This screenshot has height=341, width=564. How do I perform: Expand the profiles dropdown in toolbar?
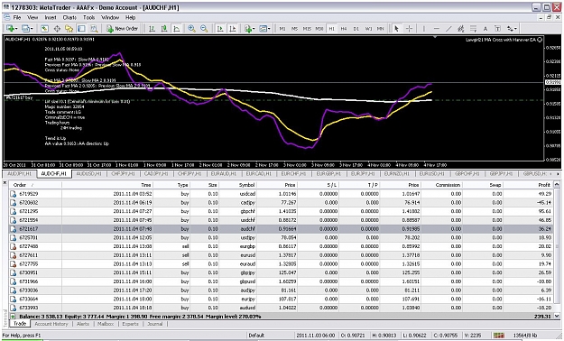pos(32,29)
